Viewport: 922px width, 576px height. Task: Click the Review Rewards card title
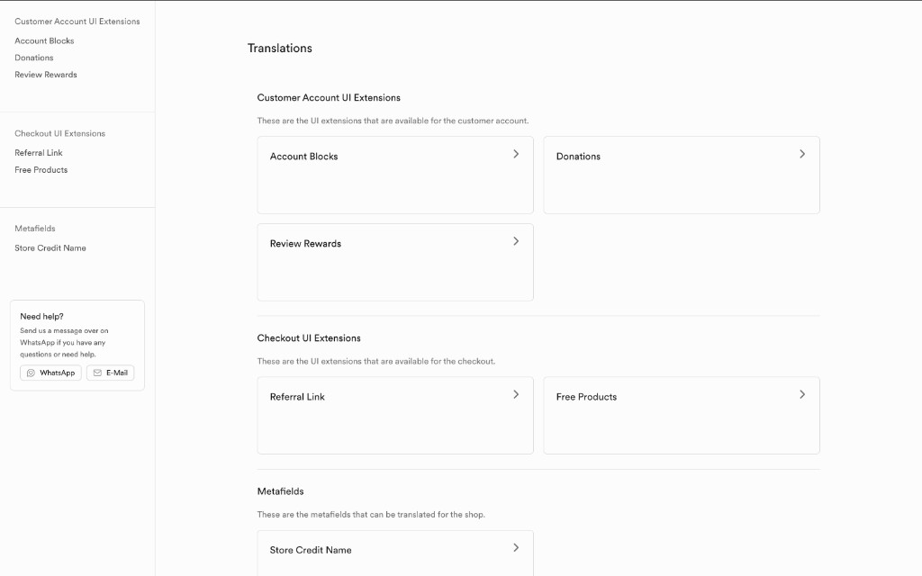305,243
